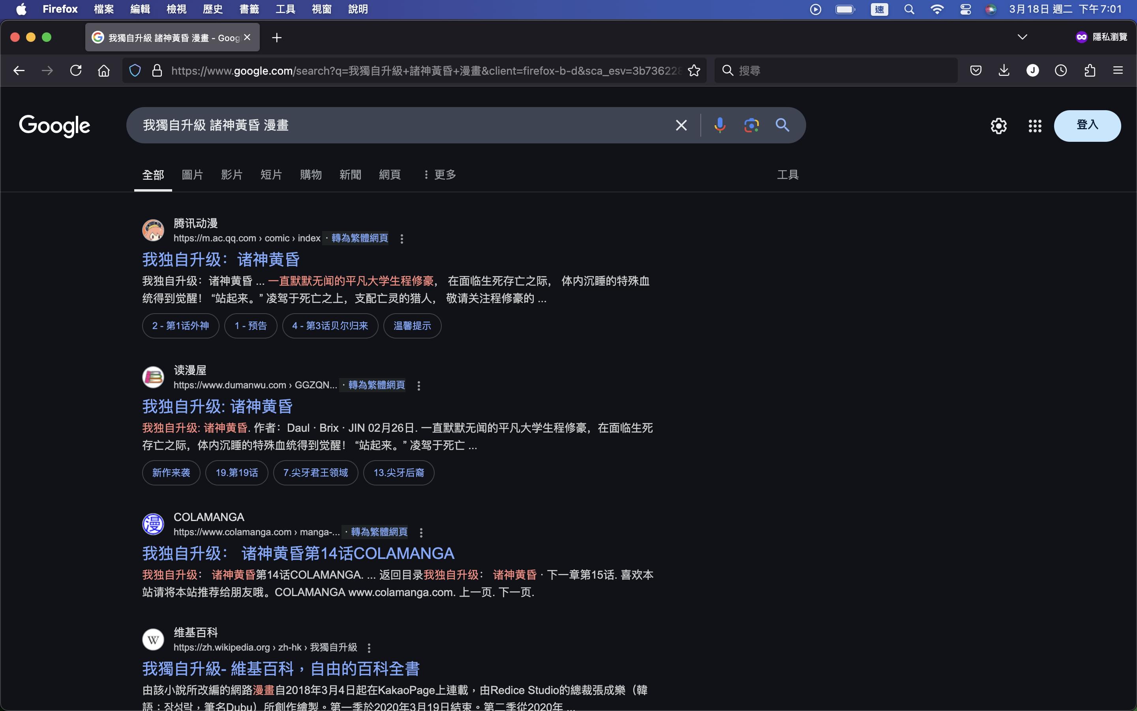
Task: Open macOS Spotlight search
Action: (x=909, y=9)
